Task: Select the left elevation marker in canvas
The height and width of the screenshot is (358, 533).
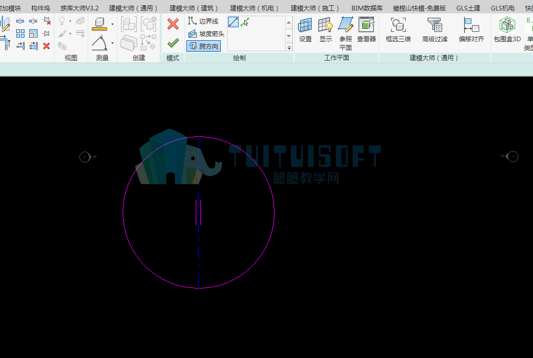Action: [86, 157]
